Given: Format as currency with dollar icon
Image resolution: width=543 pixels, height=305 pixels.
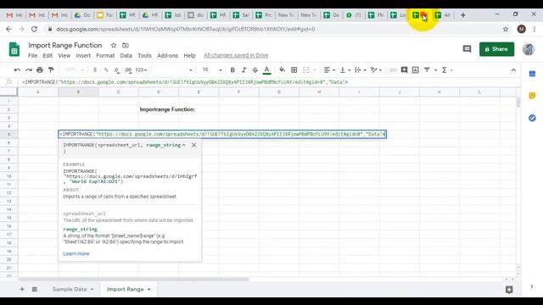Looking at the screenshot, I should click(x=95, y=69).
